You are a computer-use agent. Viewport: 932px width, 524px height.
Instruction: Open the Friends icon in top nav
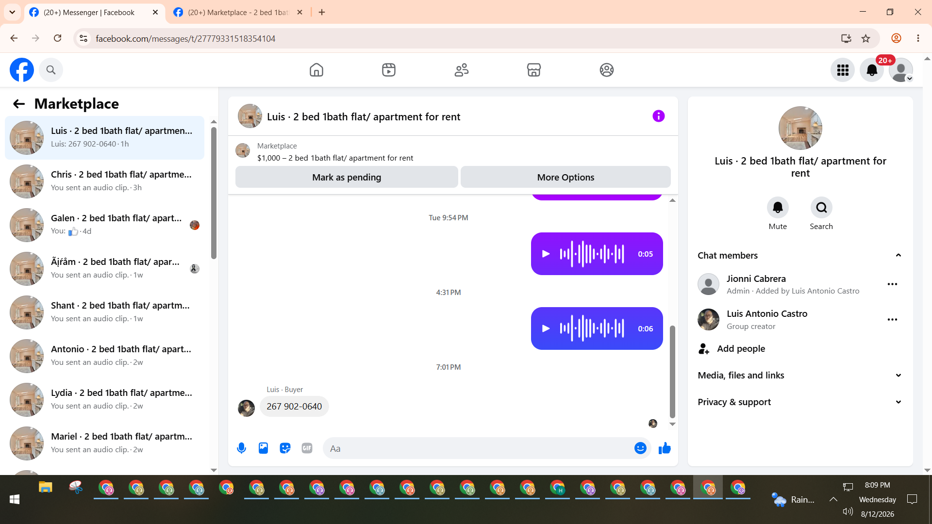462,70
